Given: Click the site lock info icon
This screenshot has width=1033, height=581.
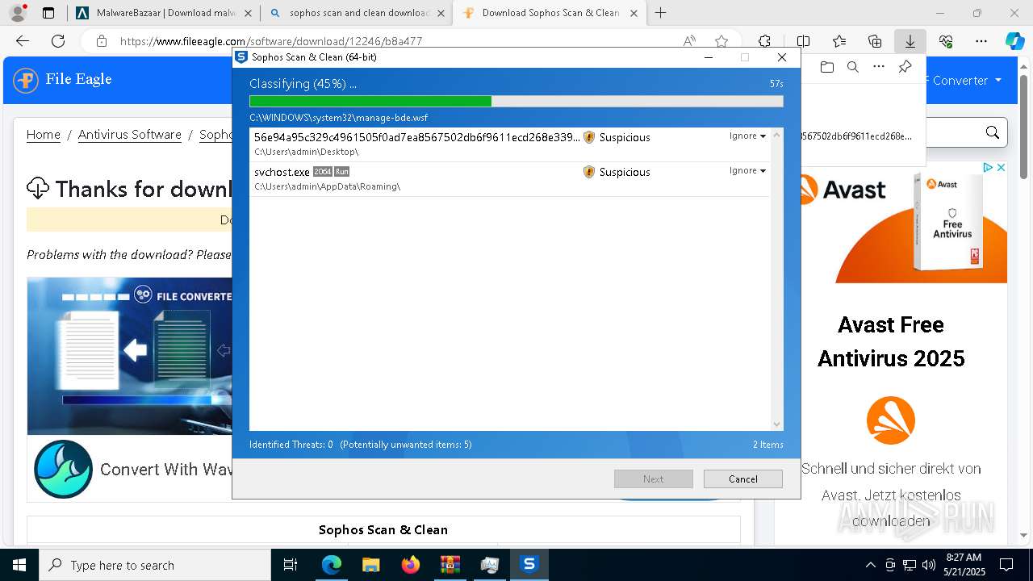Looking at the screenshot, I should click(102, 41).
